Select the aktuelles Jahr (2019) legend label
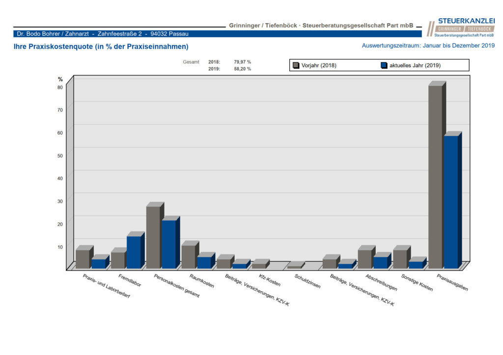Image resolution: width=503 pixels, height=355 pixels. click(x=415, y=65)
